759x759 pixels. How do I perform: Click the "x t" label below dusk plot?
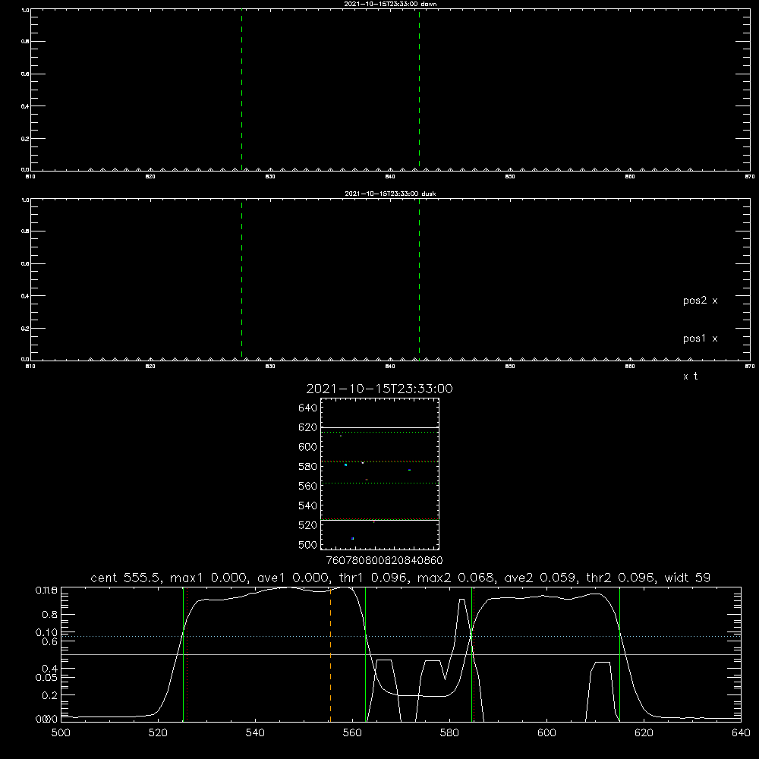click(x=690, y=376)
